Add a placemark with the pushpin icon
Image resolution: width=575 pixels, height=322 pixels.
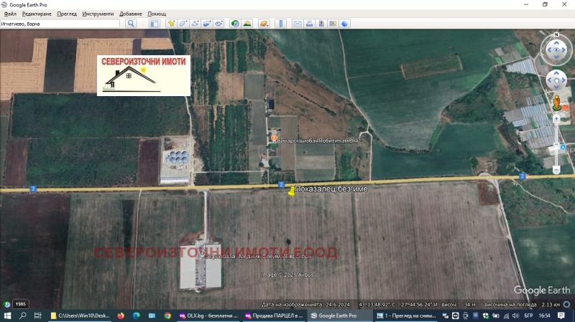click(x=172, y=24)
